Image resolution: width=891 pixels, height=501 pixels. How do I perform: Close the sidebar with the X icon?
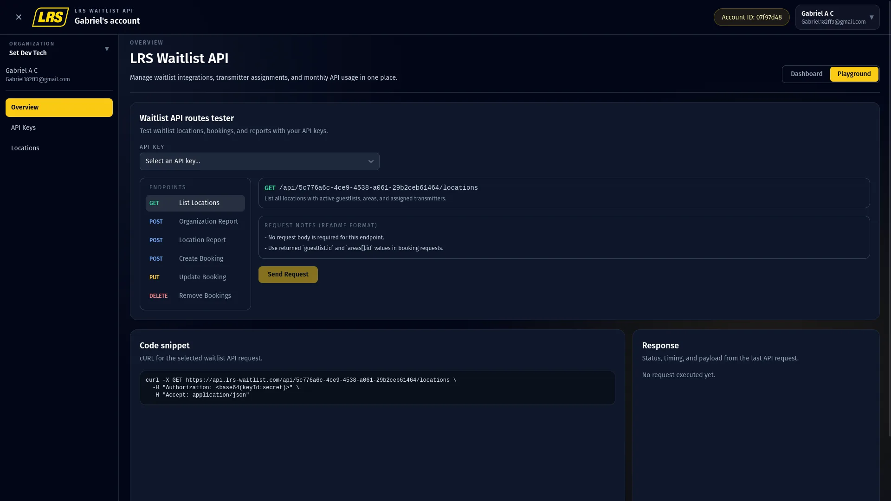click(19, 17)
